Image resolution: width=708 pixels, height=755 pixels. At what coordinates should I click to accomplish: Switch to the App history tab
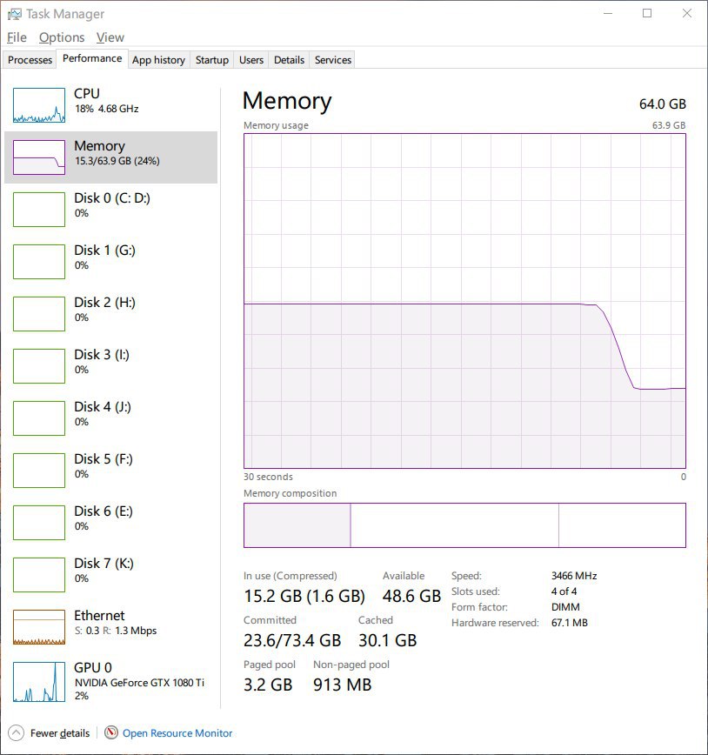click(x=158, y=60)
